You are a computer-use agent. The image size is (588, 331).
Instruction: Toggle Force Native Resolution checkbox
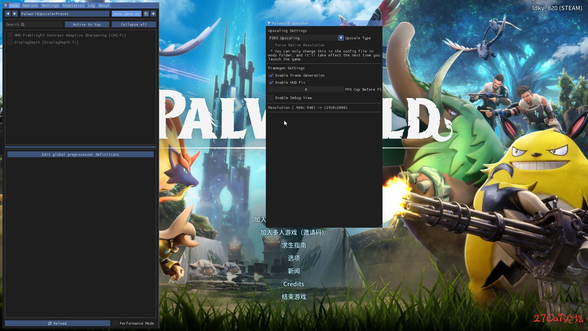271,45
